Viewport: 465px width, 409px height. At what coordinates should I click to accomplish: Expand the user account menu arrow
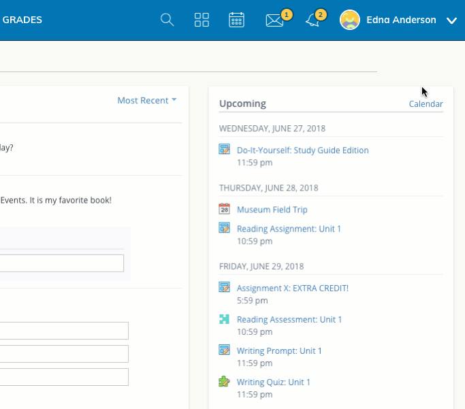coord(451,20)
